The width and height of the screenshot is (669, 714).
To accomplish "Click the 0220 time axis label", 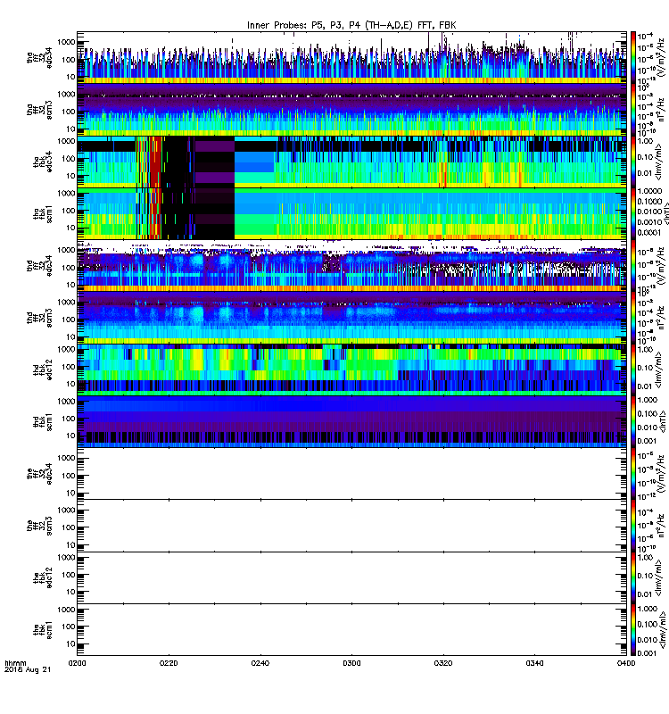I will coord(169,663).
